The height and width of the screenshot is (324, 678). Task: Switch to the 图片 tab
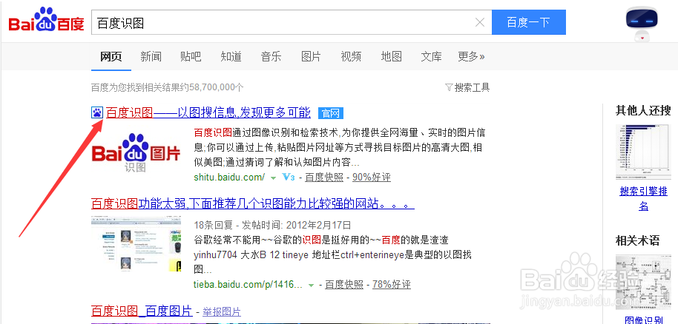(x=311, y=56)
